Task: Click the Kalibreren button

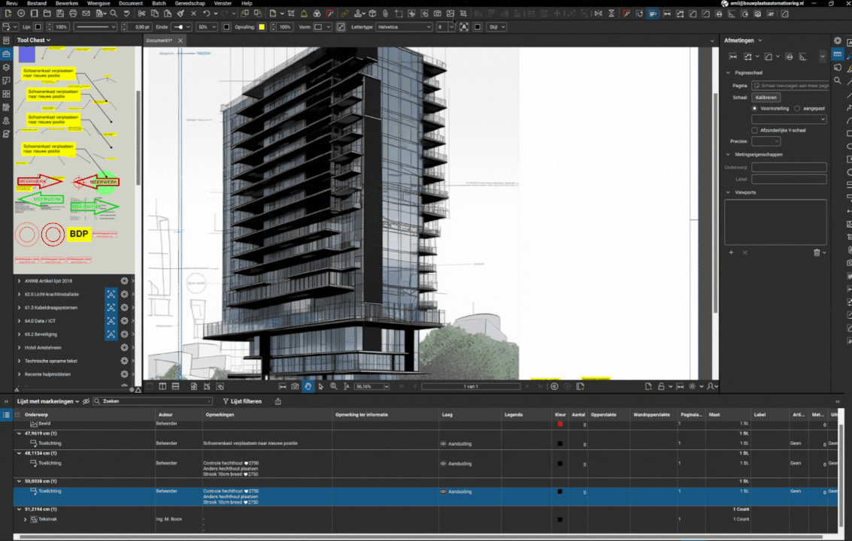Action: (766, 98)
